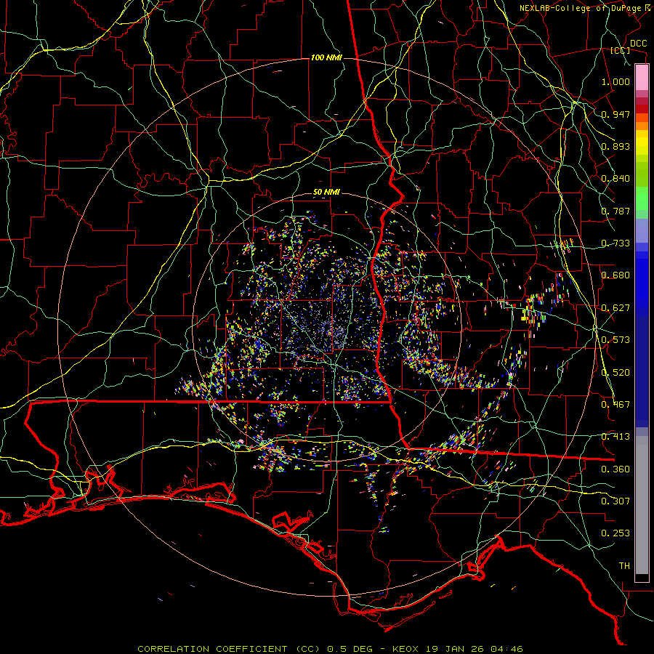This screenshot has height=654, width=654.
Task: Click the 0.627 scale value
Action: (x=615, y=308)
